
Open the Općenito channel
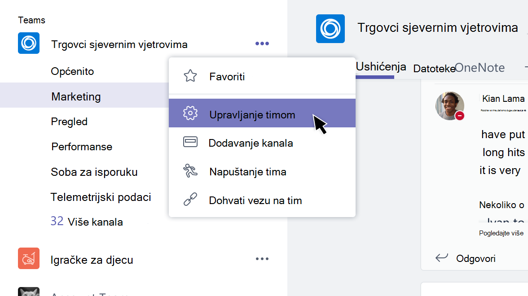tap(72, 71)
